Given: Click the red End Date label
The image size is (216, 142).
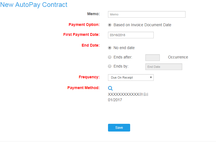Looking at the screenshot, I should pyautogui.click(x=91, y=45).
